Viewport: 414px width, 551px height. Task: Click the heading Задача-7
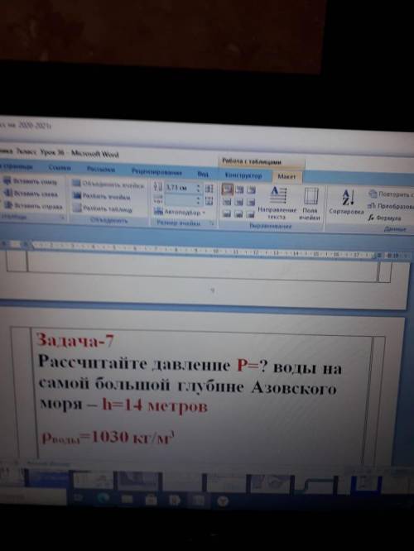[x=75, y=340]
